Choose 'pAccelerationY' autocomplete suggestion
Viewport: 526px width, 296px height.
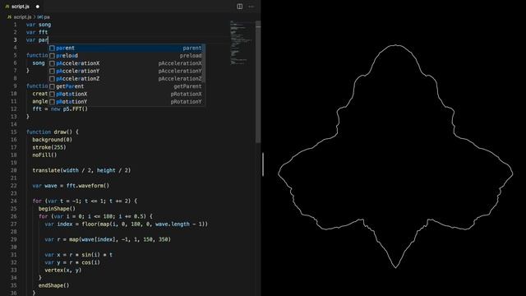pyautogui.click(x=127, y=72)
